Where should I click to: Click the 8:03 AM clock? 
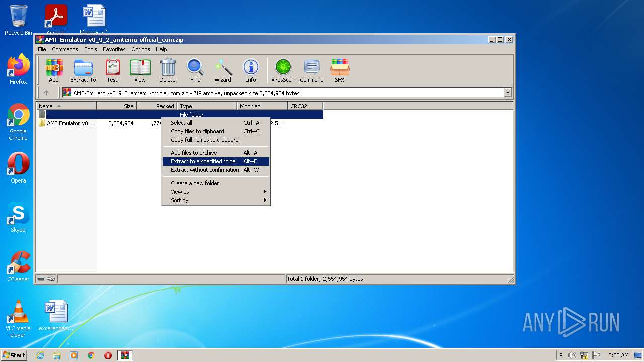(618, 355)
